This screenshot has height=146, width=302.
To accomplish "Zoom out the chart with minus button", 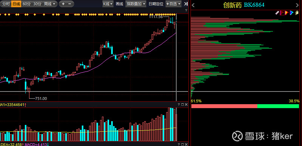I will [70, 4].
